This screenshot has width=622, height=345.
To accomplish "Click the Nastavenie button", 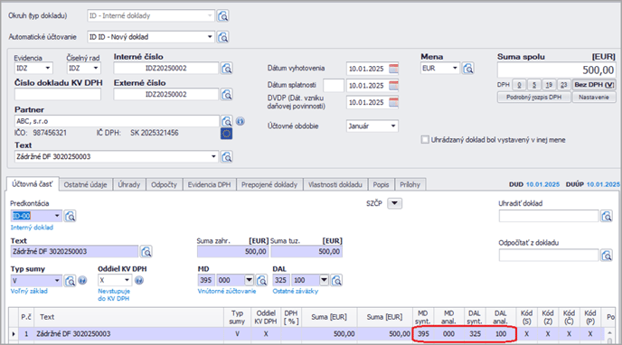I will (x=594, y=97).
